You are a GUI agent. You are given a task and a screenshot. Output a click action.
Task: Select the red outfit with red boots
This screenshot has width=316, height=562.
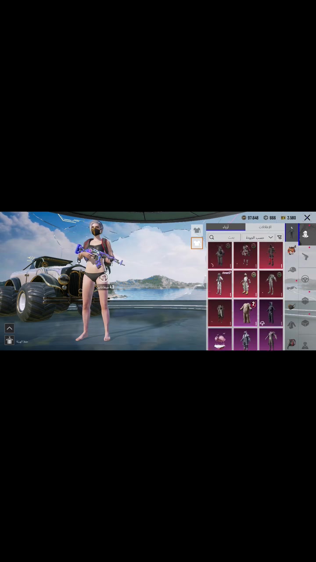[271, 255]
